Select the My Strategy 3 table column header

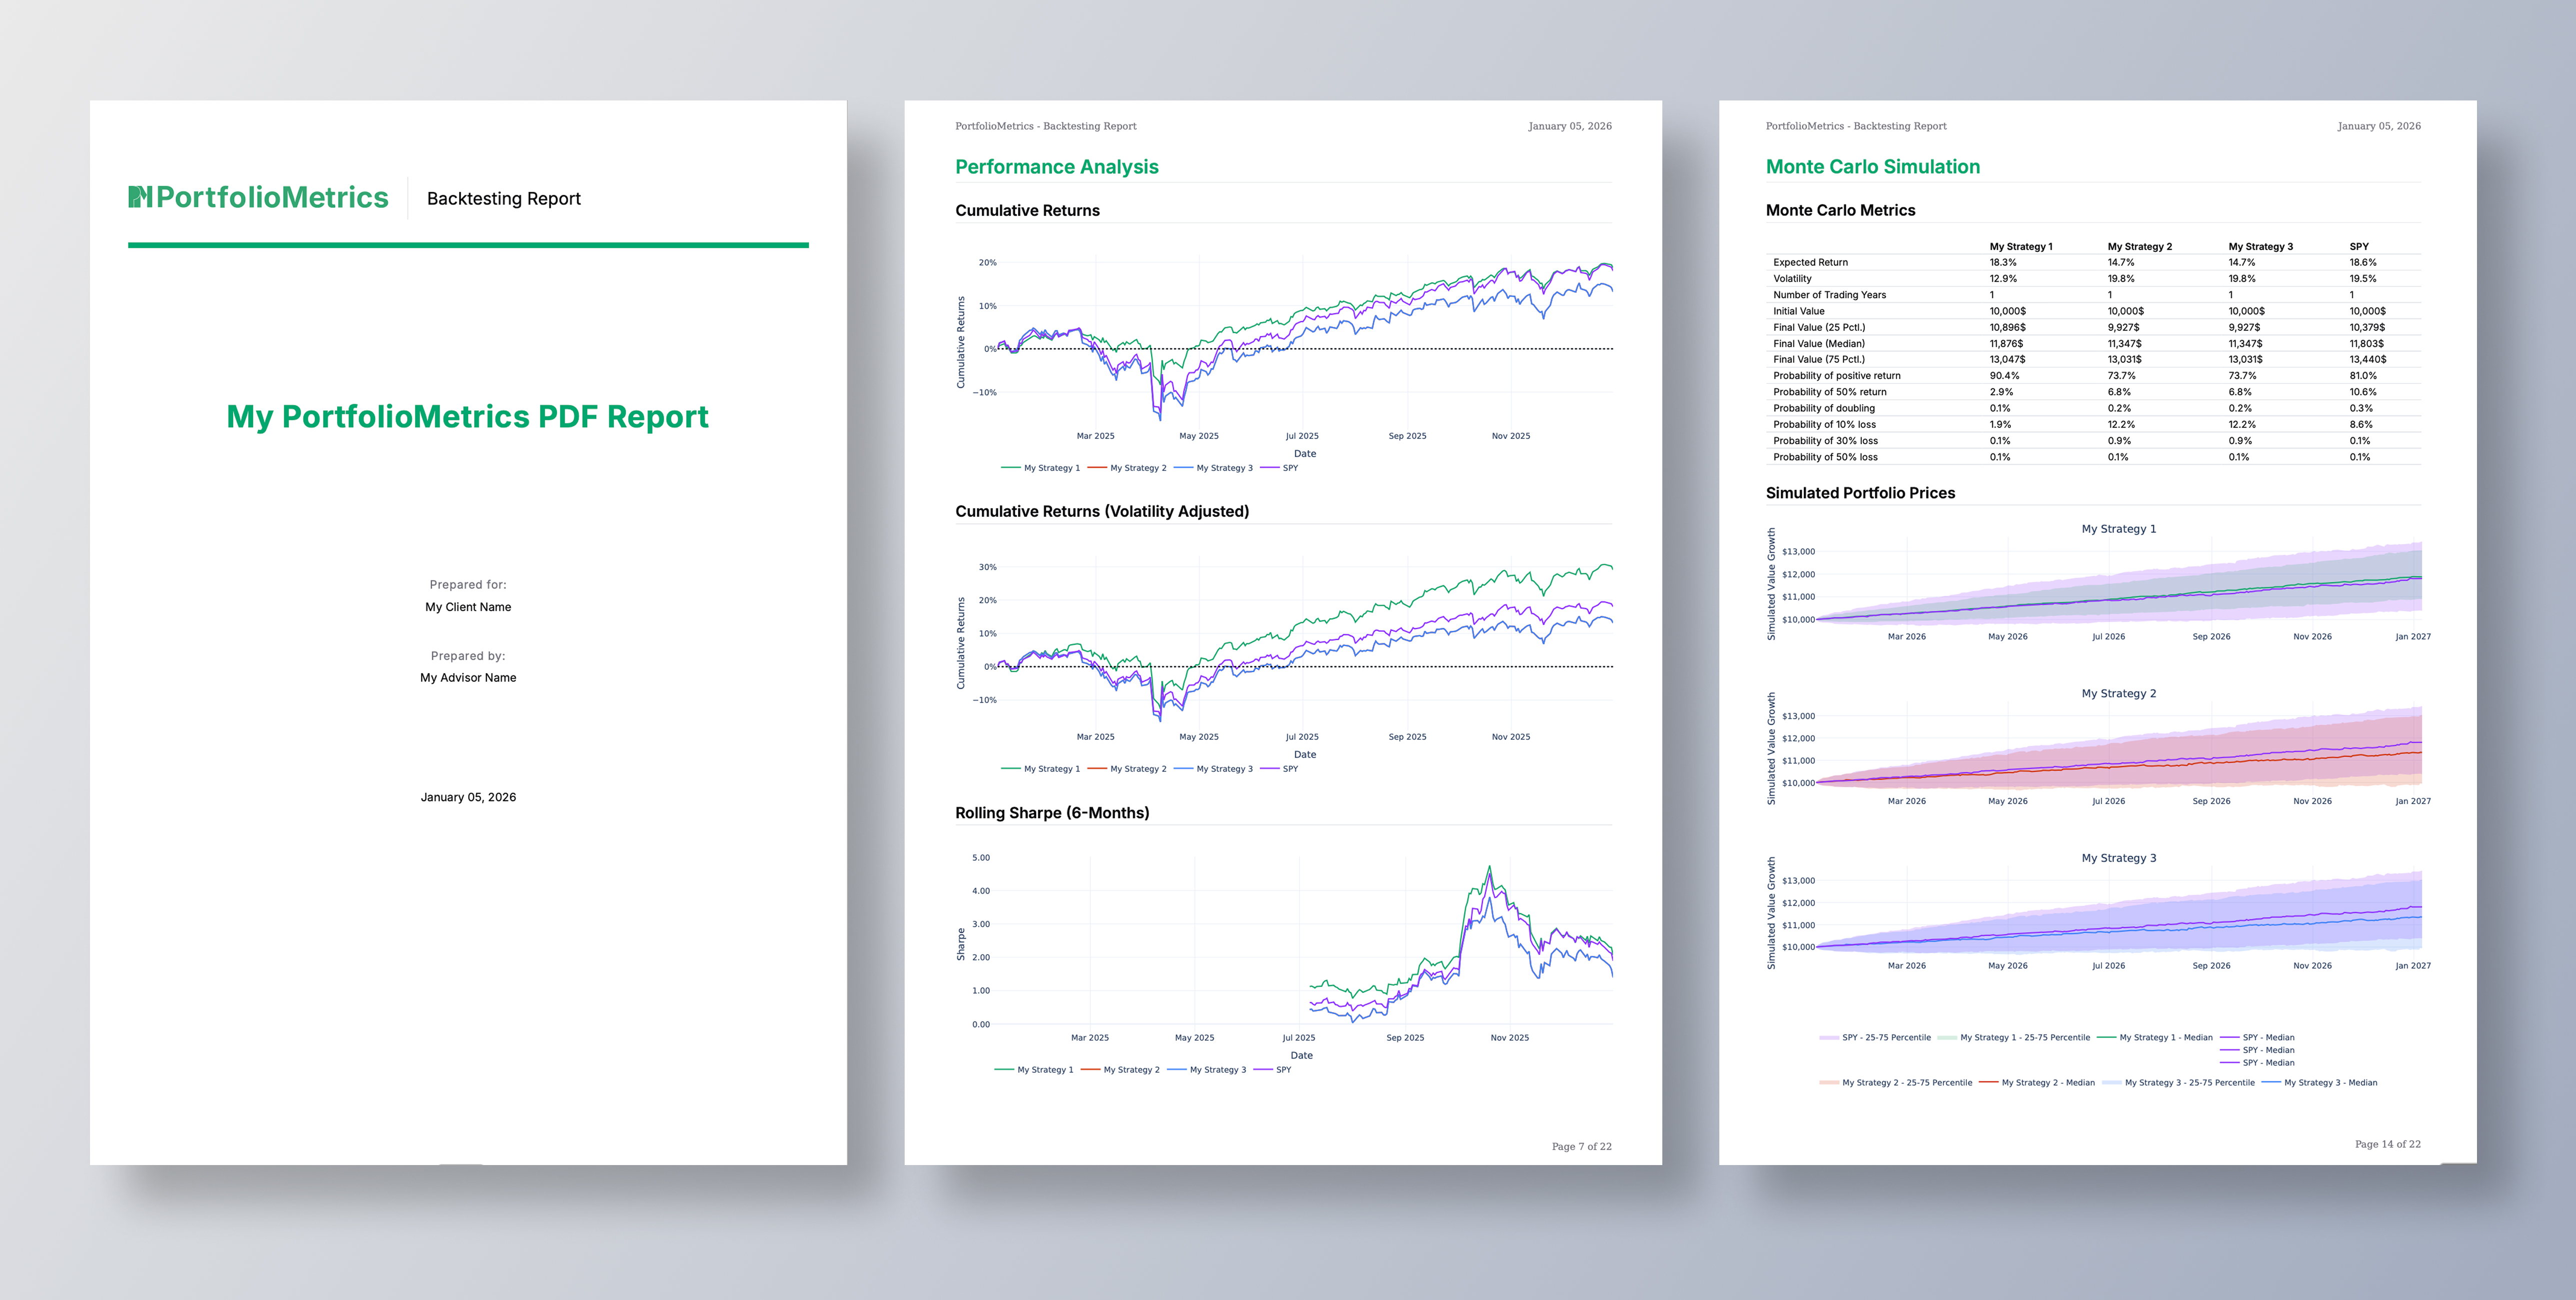point(2260,246)
